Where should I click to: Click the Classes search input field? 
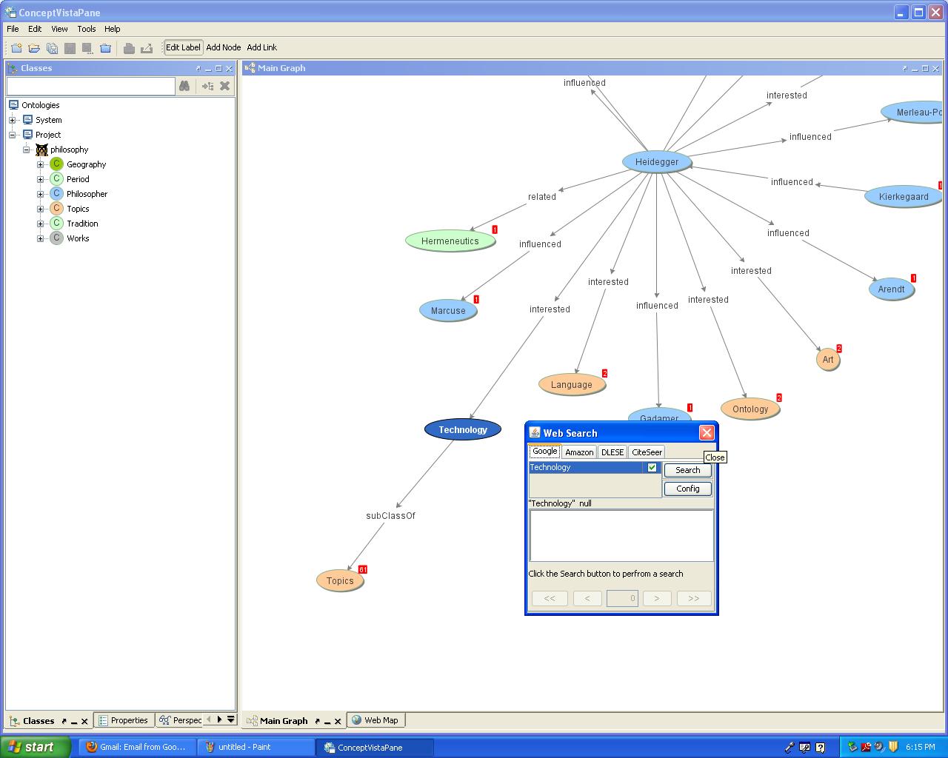[90, 86]
